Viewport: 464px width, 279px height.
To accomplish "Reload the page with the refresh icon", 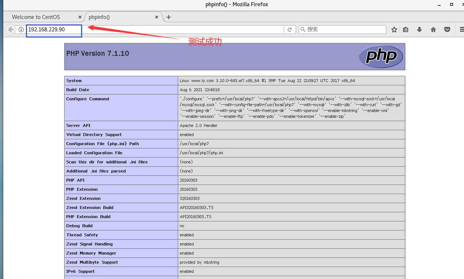I will click(290, 30).
